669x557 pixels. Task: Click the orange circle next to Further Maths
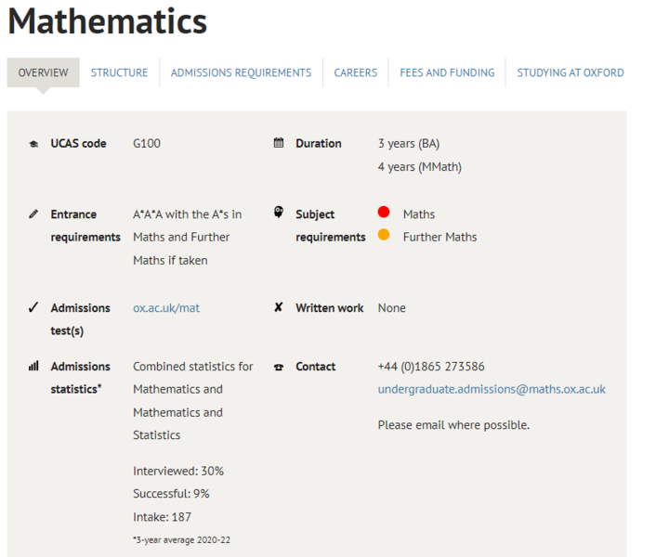[384, 236]
